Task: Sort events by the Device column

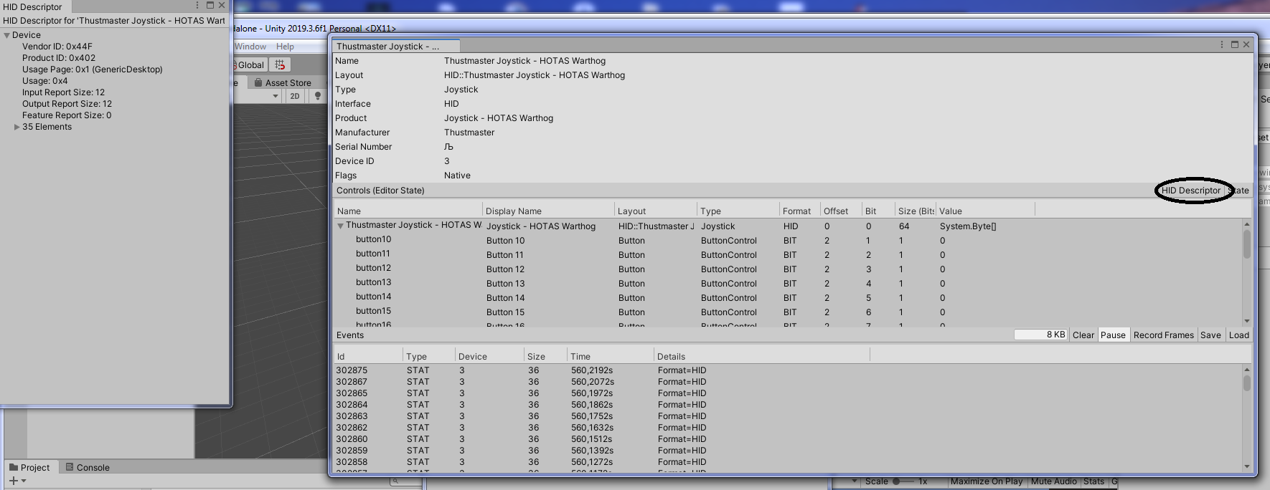Action: pyautogui.click(x=491, y=357)
